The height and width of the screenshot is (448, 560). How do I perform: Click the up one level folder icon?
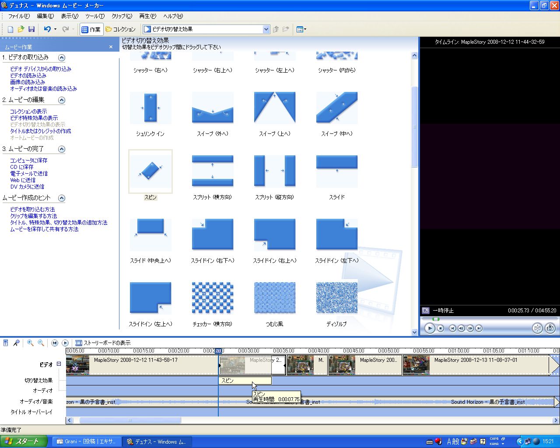(x=276, y=29)
